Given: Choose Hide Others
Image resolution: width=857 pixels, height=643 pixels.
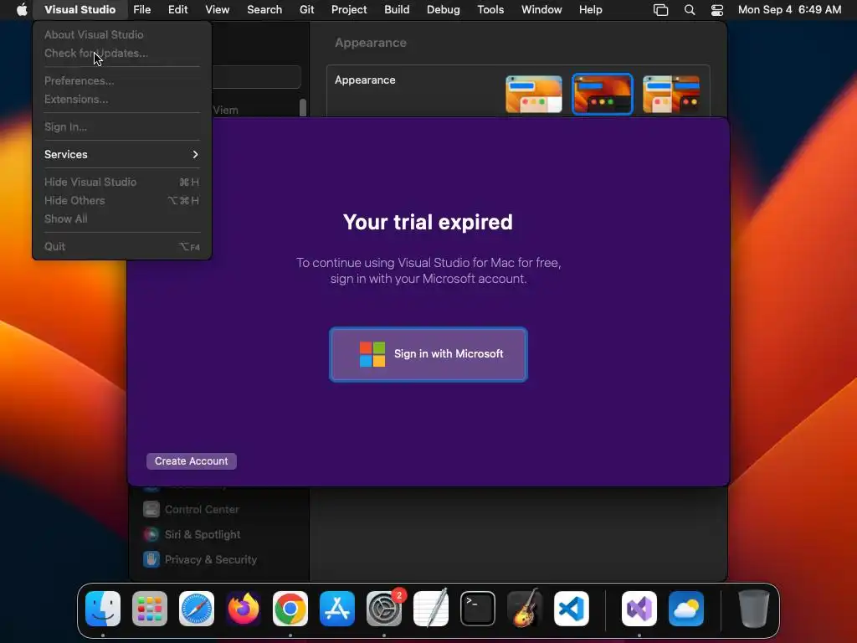Looking at the screenshot, I should (x=121, y=201).
